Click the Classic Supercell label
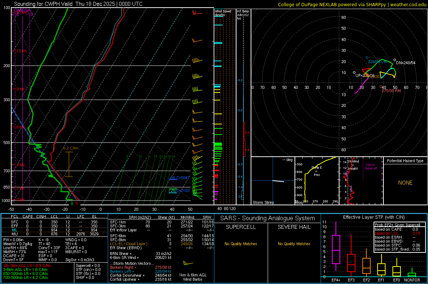 (x=370, y=166)
